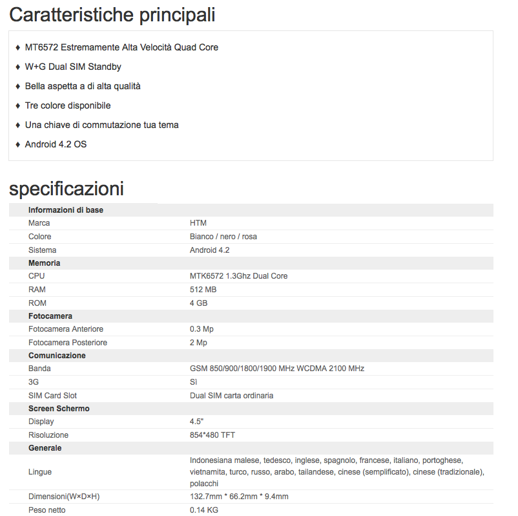The height and width of the screenshot is (516, 518).
Task: Click the 'Fotocamera Posteriore' row label
Action: (68, 343)
